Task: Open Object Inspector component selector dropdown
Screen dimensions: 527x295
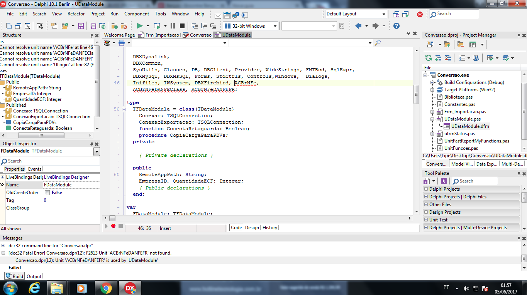Action: pyautogui.click(x=97, y=151)
